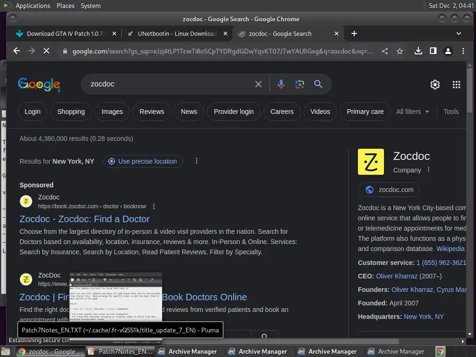Stop loading the page
Screen dimensions: 476x357
[46, 51]
